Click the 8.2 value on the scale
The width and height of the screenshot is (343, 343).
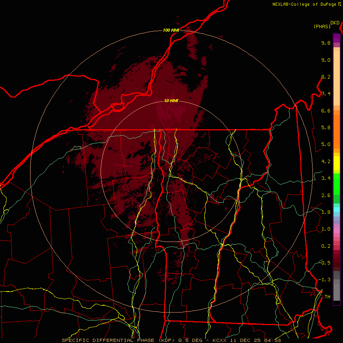pos(326,77)
